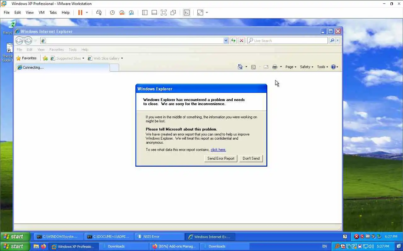Switch to C:\WINDOWS\syste… taskbar window
This screenshot has height=251, width=403.
tap(59, 237)
